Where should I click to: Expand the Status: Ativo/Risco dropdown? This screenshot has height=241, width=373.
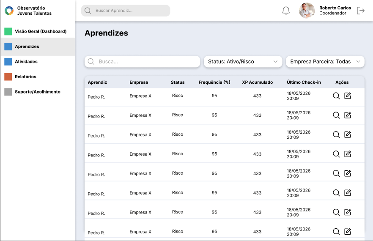point(243,62)
